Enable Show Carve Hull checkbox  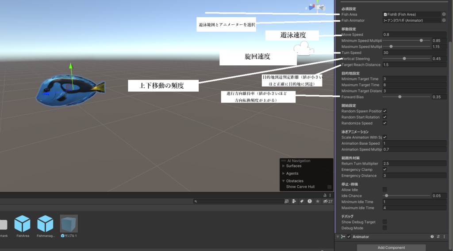pyautogui.click(x=329, y=187)
